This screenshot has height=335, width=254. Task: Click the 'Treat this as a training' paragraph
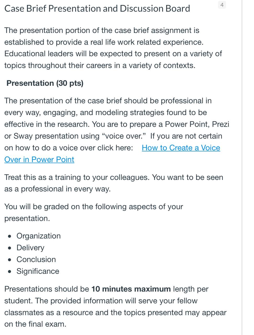coord(114,183)
